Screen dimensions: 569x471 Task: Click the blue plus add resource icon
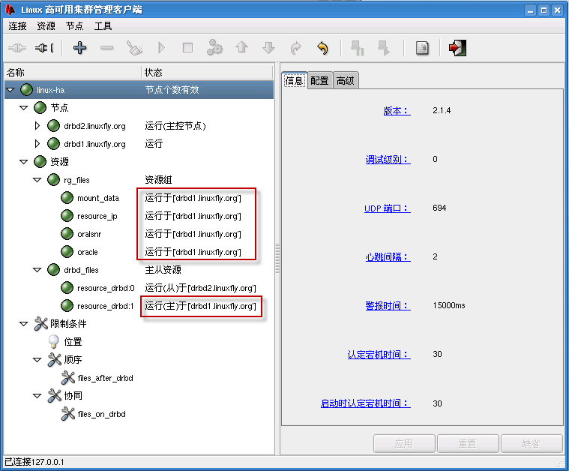tap(79, 48)
